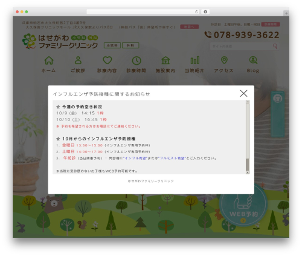Click the blue "フルミスト希望" text
302x256 pixels.
click(172, 159)
